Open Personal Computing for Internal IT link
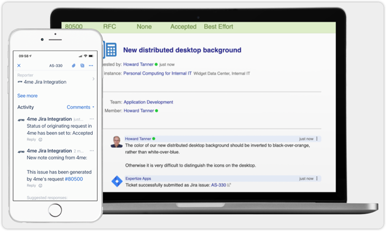Image resolution: width=386 pixels, height=231 pixels. (157, 73)
